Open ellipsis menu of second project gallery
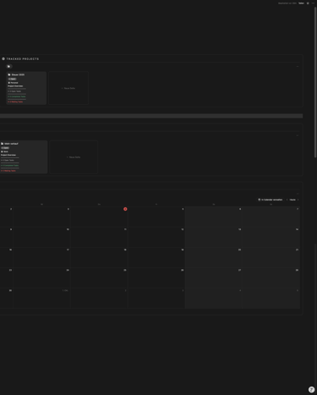 tap(298, 135)
